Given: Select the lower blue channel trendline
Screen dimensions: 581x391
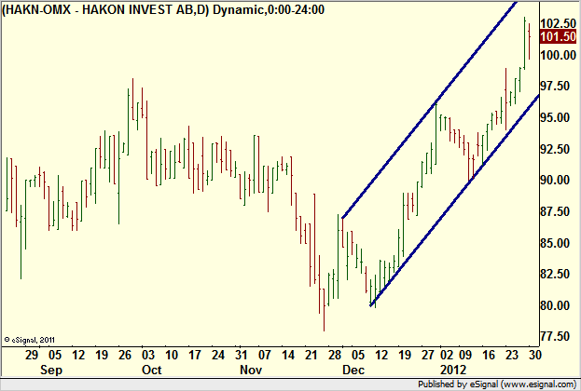Looking at the screenshot, I should click(x=454, y=201).
